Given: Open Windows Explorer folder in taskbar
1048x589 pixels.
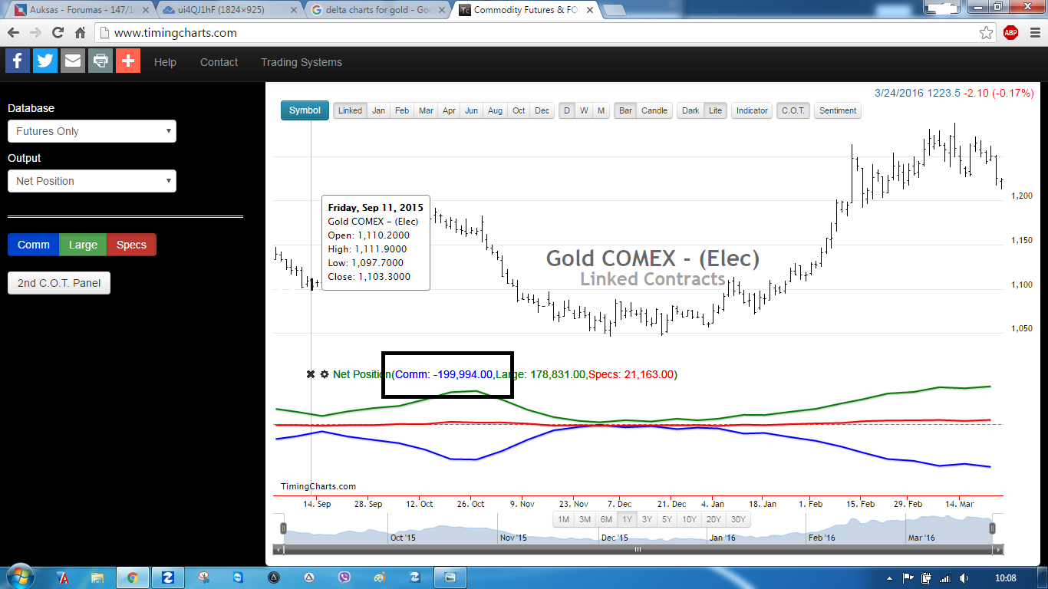Looking at the screenshot, I should point(97,577).
